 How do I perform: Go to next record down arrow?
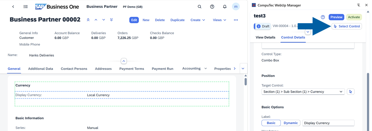click(x=104, y=20)
